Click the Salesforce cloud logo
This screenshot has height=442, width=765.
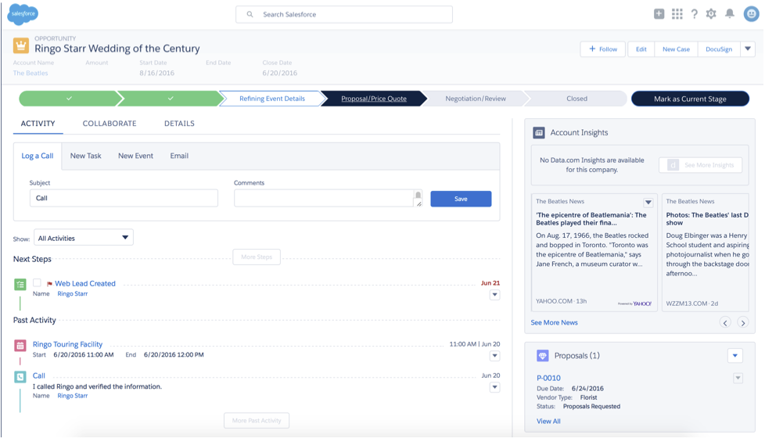coord(23,13)
